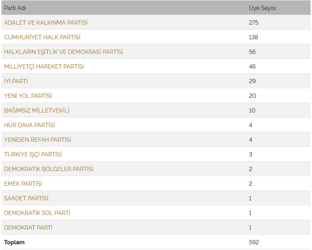Click the Üye Sayısı column header

tap(262, 8)
